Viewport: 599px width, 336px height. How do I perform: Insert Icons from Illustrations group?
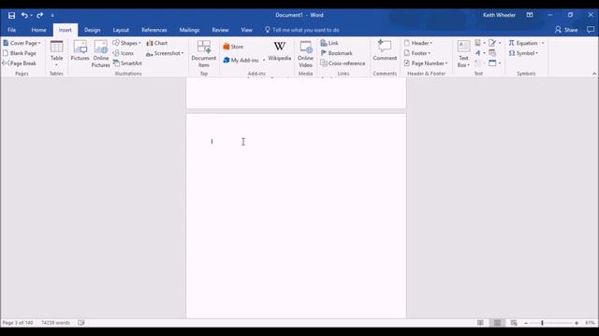pyautogui.click(x=123, y=53)
